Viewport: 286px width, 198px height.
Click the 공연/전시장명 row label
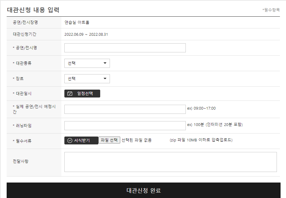(26, 22)
